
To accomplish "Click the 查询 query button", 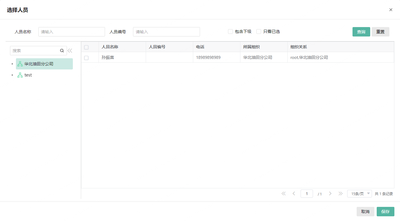I will coord(361,31).
